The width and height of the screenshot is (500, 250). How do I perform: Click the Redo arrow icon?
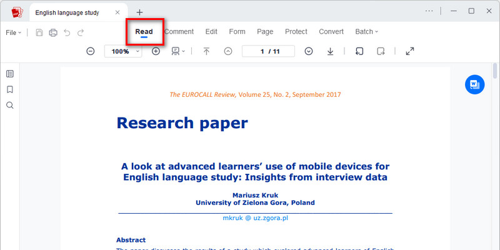click(x=81, y=32)
